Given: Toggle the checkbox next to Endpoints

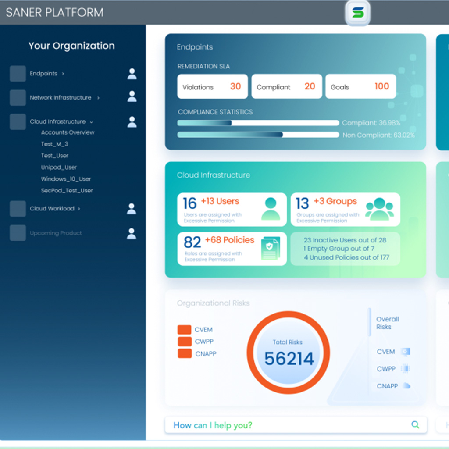Looking at the screenshot, I should tap(18, 74).
